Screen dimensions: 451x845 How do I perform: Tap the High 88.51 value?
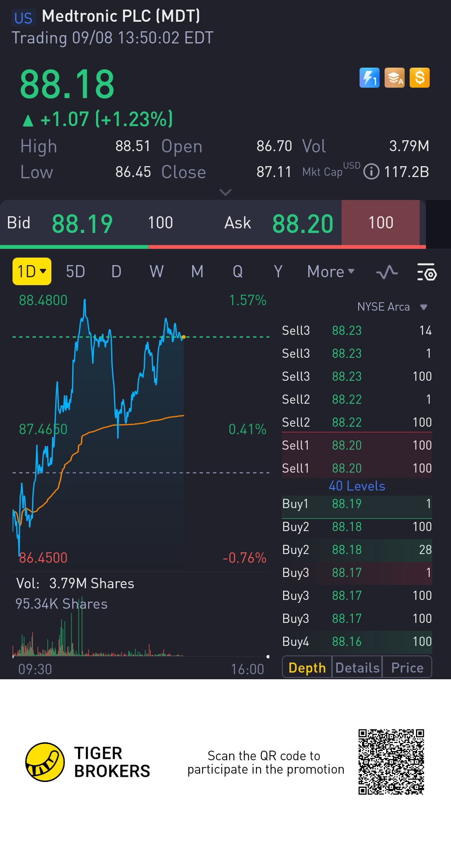133,146
